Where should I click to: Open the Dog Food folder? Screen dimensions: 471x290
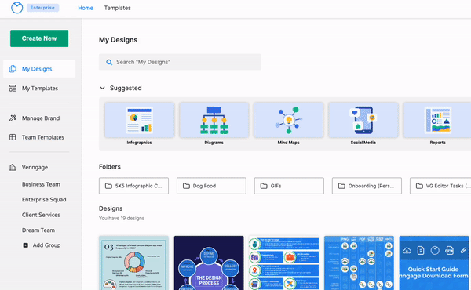pyautogui.click(x=211, y=186)
